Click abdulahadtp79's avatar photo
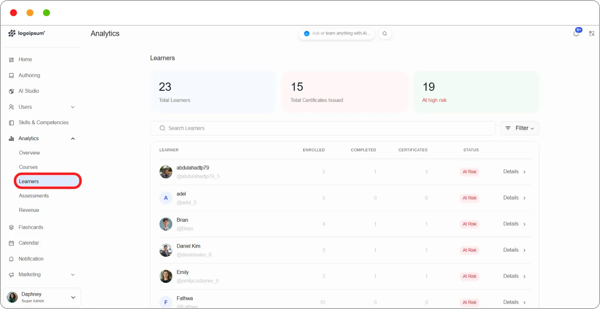This screenshot has height=309, width=600. click(166, 172)
